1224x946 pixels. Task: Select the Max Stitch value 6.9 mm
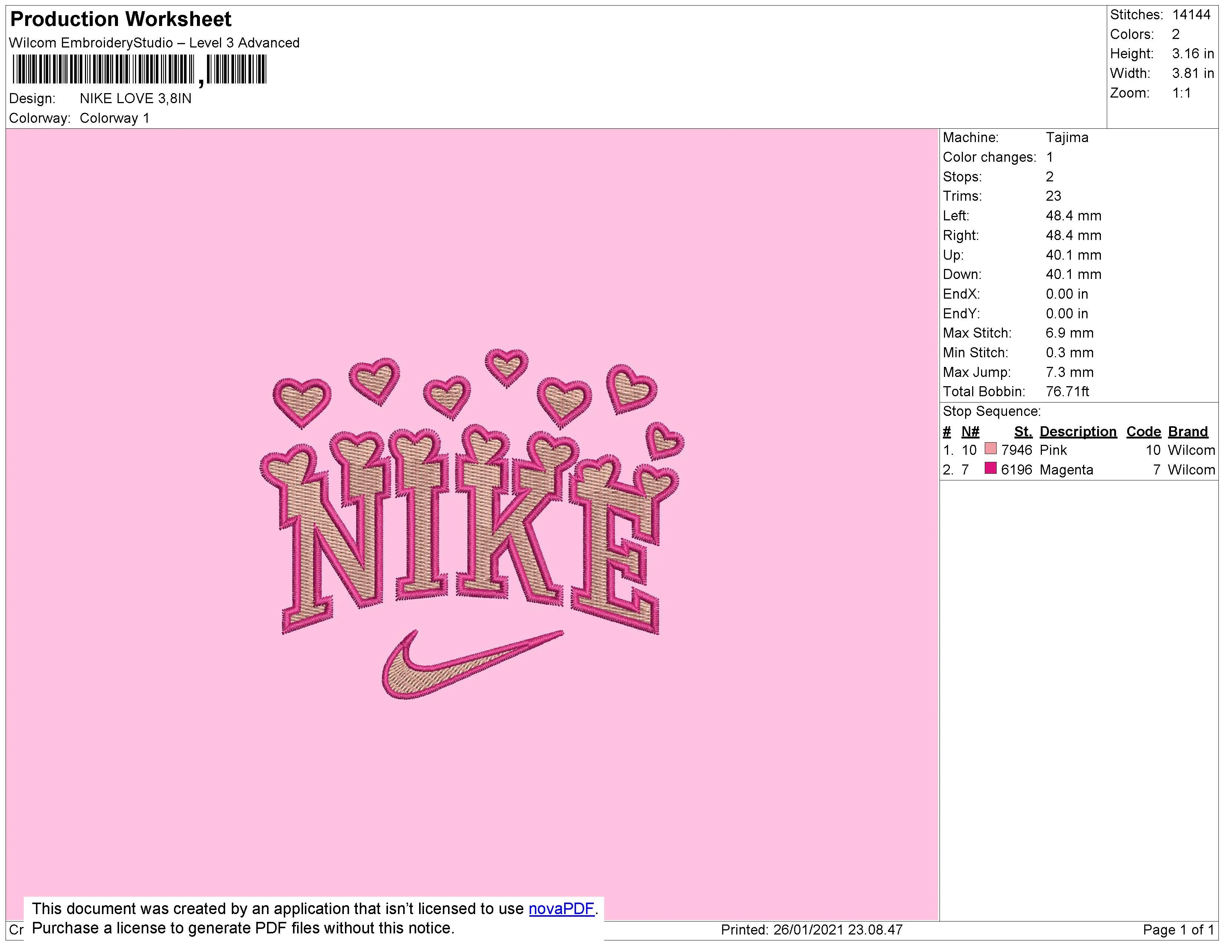1069,333
